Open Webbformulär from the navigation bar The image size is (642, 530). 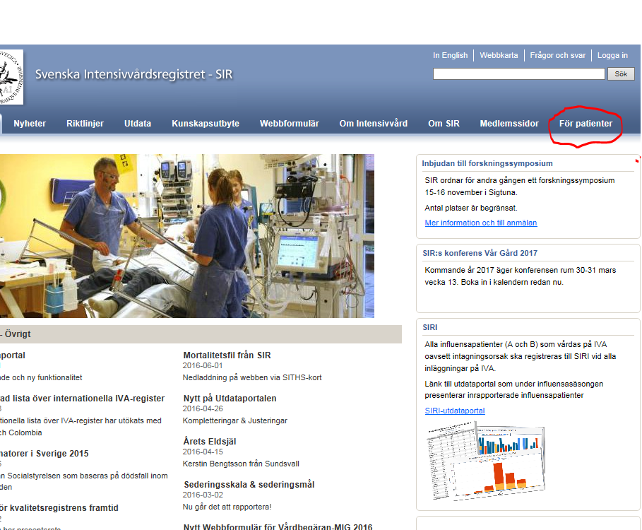pyautogui.click(x=289, y=124)
